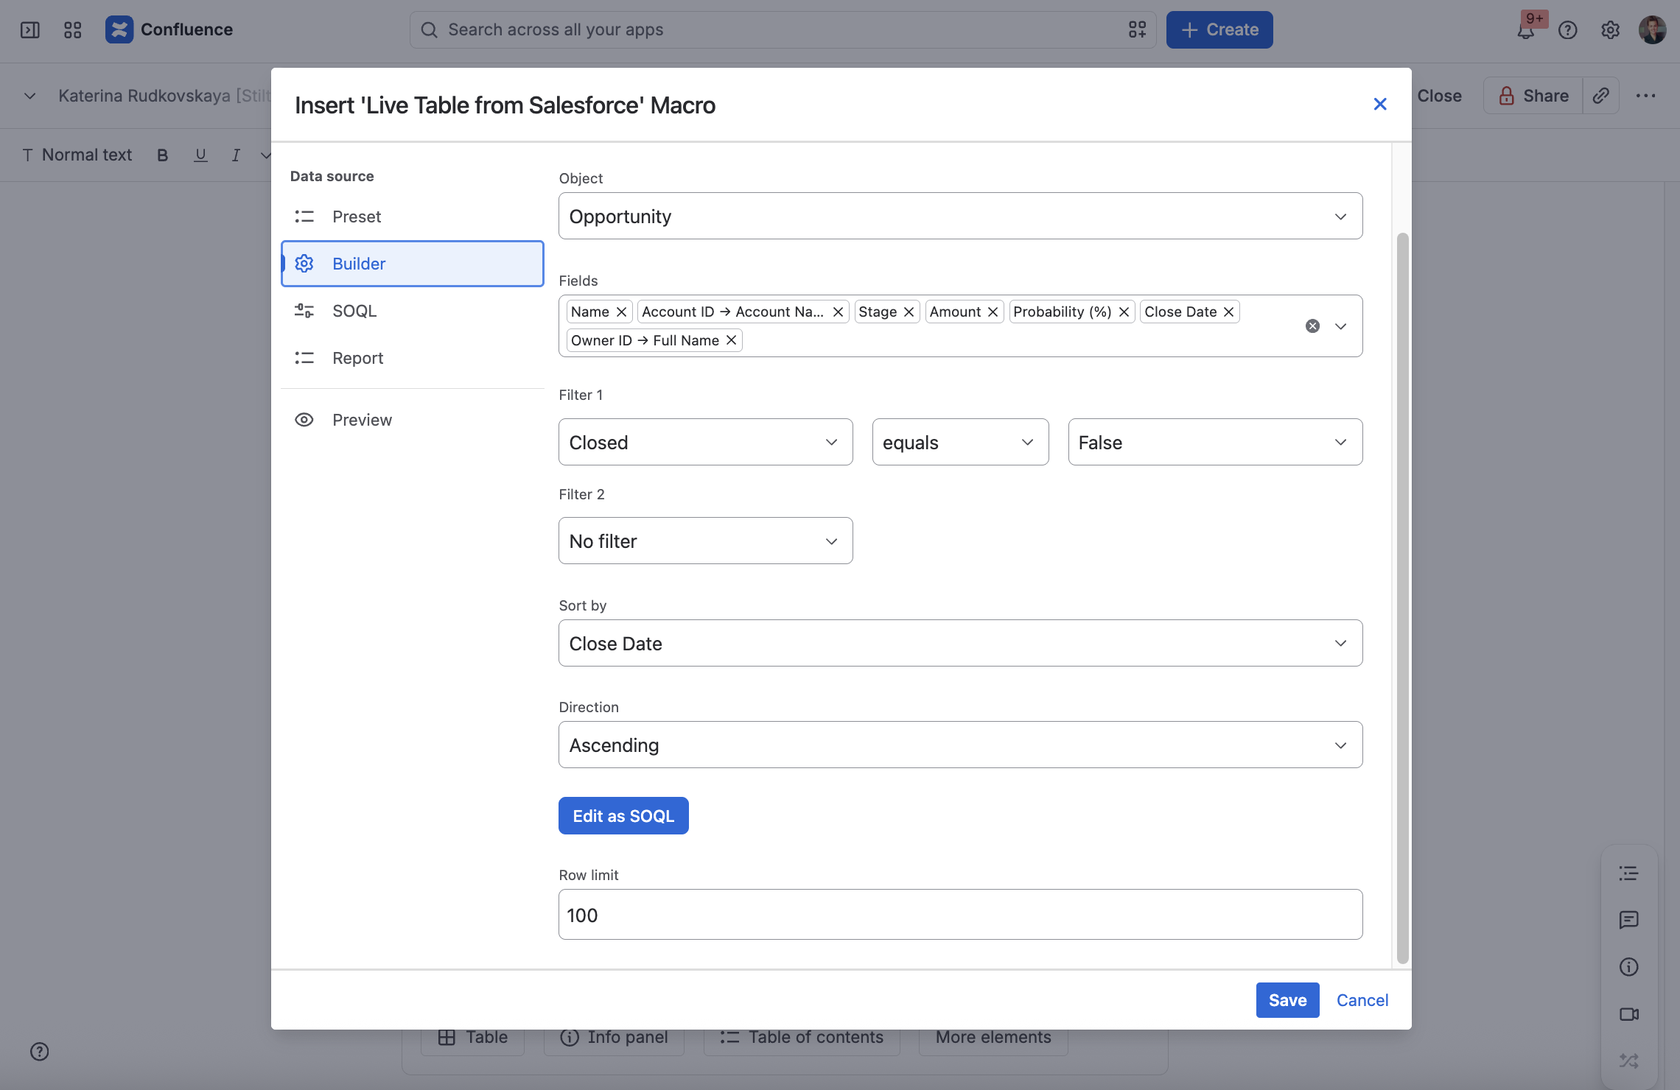Expand the Normal text style dropdown
The image size is (1680, 1090).
point(77,155)
